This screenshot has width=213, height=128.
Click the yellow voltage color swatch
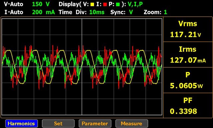point(93,5)
